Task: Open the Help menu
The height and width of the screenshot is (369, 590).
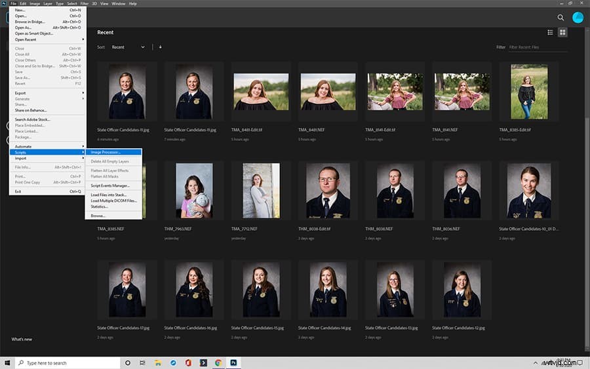Action: [133, 3]
